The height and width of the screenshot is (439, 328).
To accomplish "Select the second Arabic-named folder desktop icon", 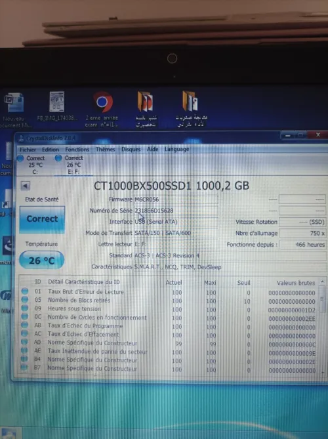I will click(x=191, y=109).
